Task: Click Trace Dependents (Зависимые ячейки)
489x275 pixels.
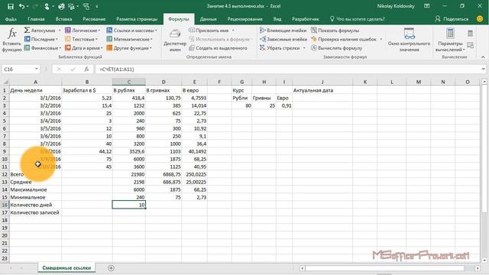Action: pyautogui.click(x=283, y=39)
